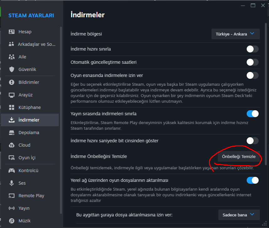Select the Cloud sidebar label

coord(25,145)
